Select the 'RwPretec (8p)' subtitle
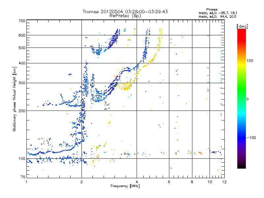264x198 pixels. coord(125,16)
